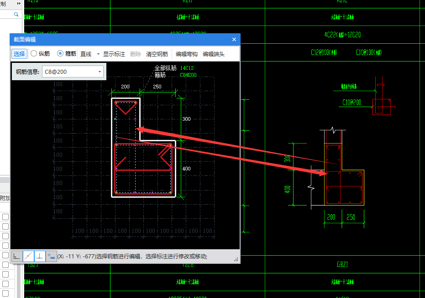Open the dropdown arrow beside 直线

tap(98, 54)
